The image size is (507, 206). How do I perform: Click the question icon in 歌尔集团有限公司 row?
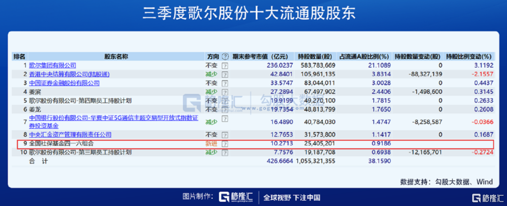click(225, 66)
